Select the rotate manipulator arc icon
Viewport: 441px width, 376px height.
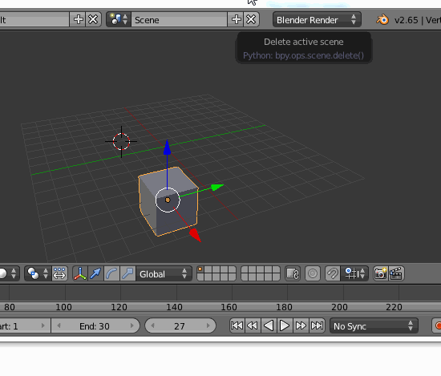(x=111, y=273)
